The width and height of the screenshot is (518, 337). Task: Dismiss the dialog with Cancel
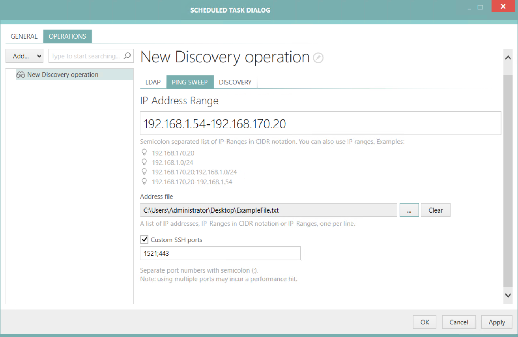[x=459, y=322]
